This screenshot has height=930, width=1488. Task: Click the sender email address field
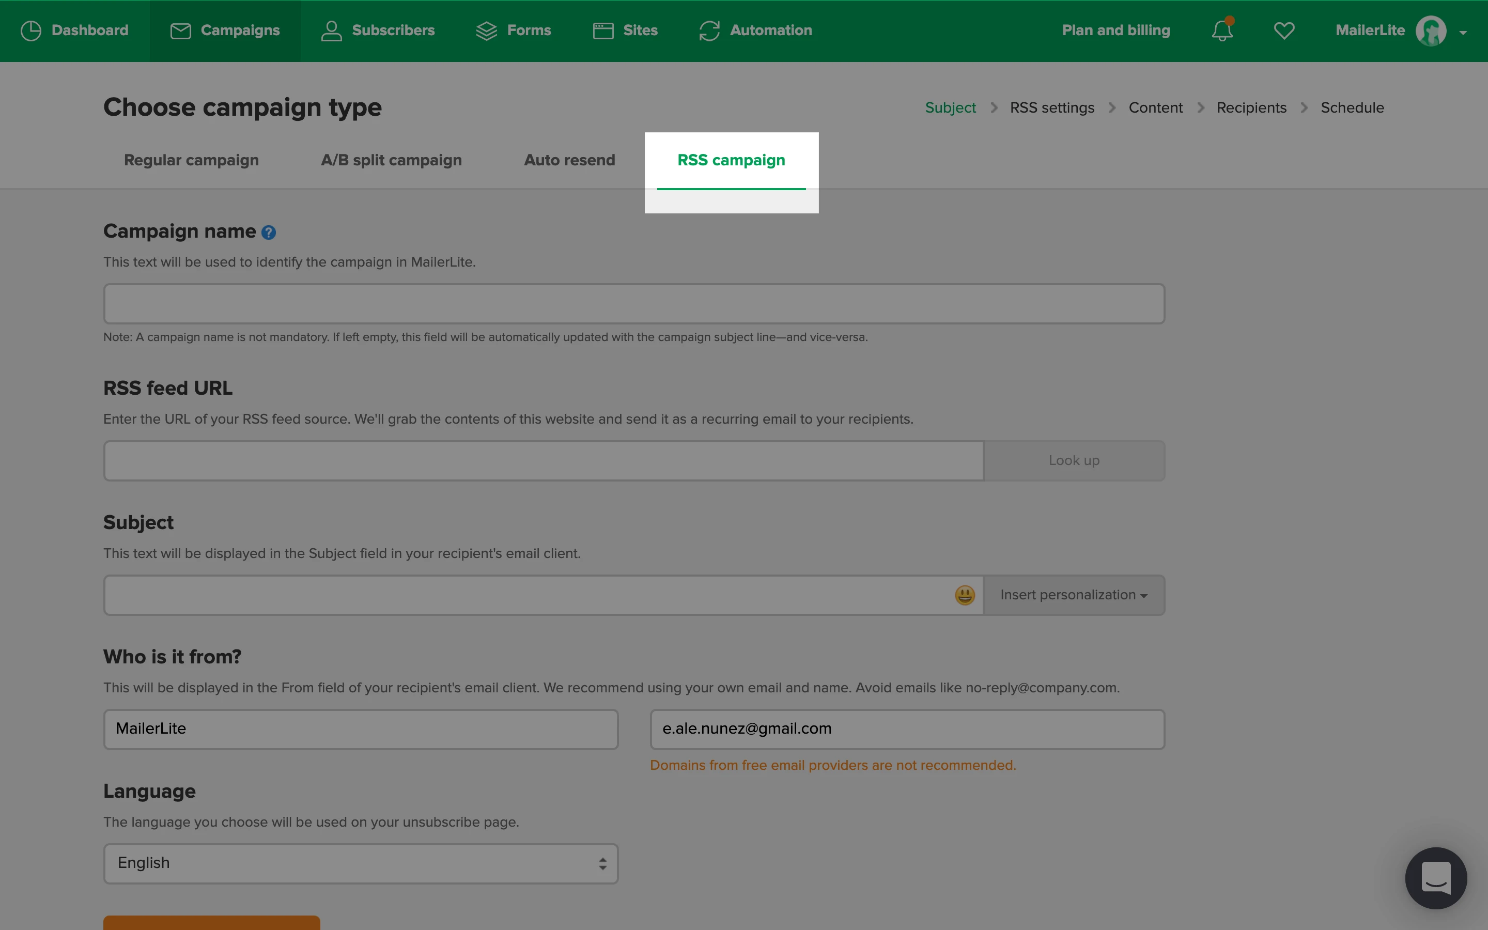coord(907,729)
